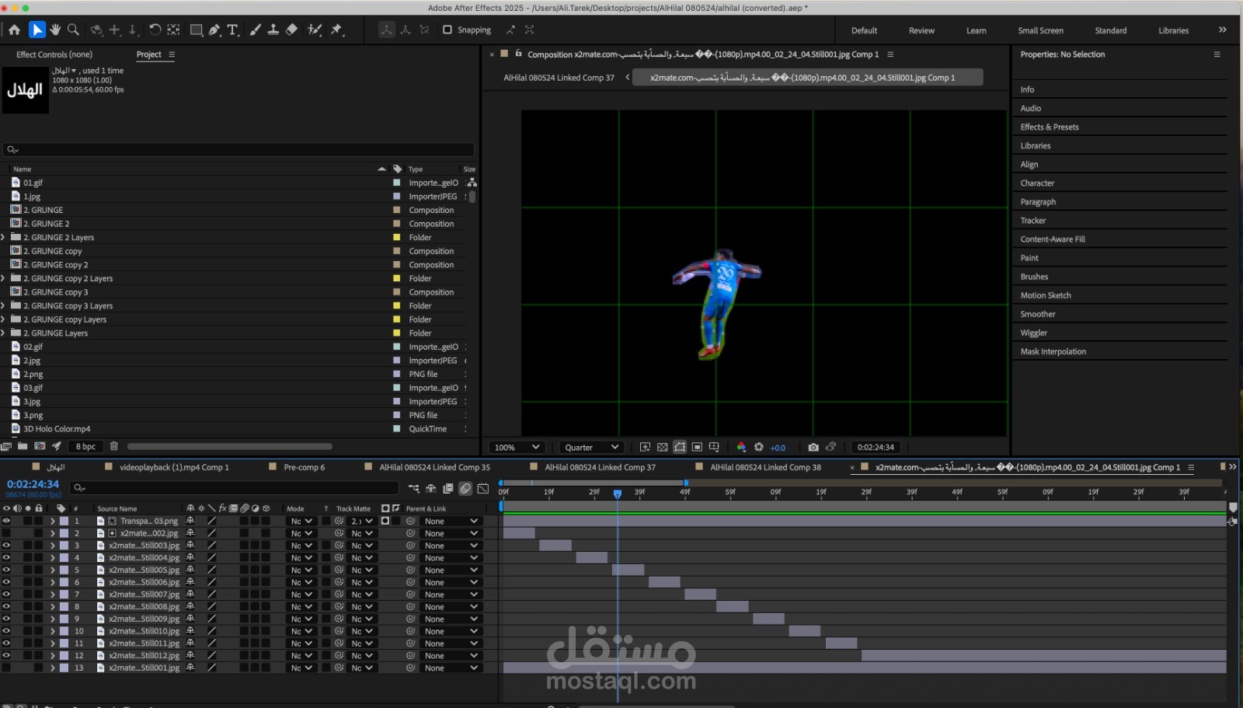Click the AlHilal 080524 Linked Comp 37 breadcrumb
Screen dimensions: 1243x708
pos(558,78)
